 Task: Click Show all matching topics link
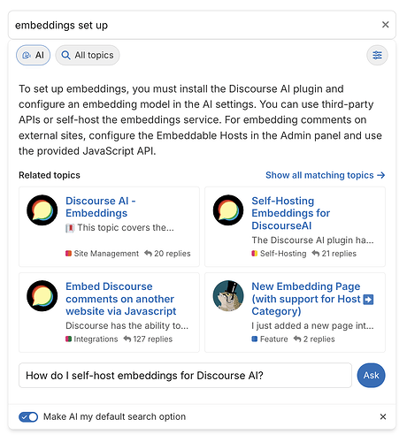click(x=326, y=175)
